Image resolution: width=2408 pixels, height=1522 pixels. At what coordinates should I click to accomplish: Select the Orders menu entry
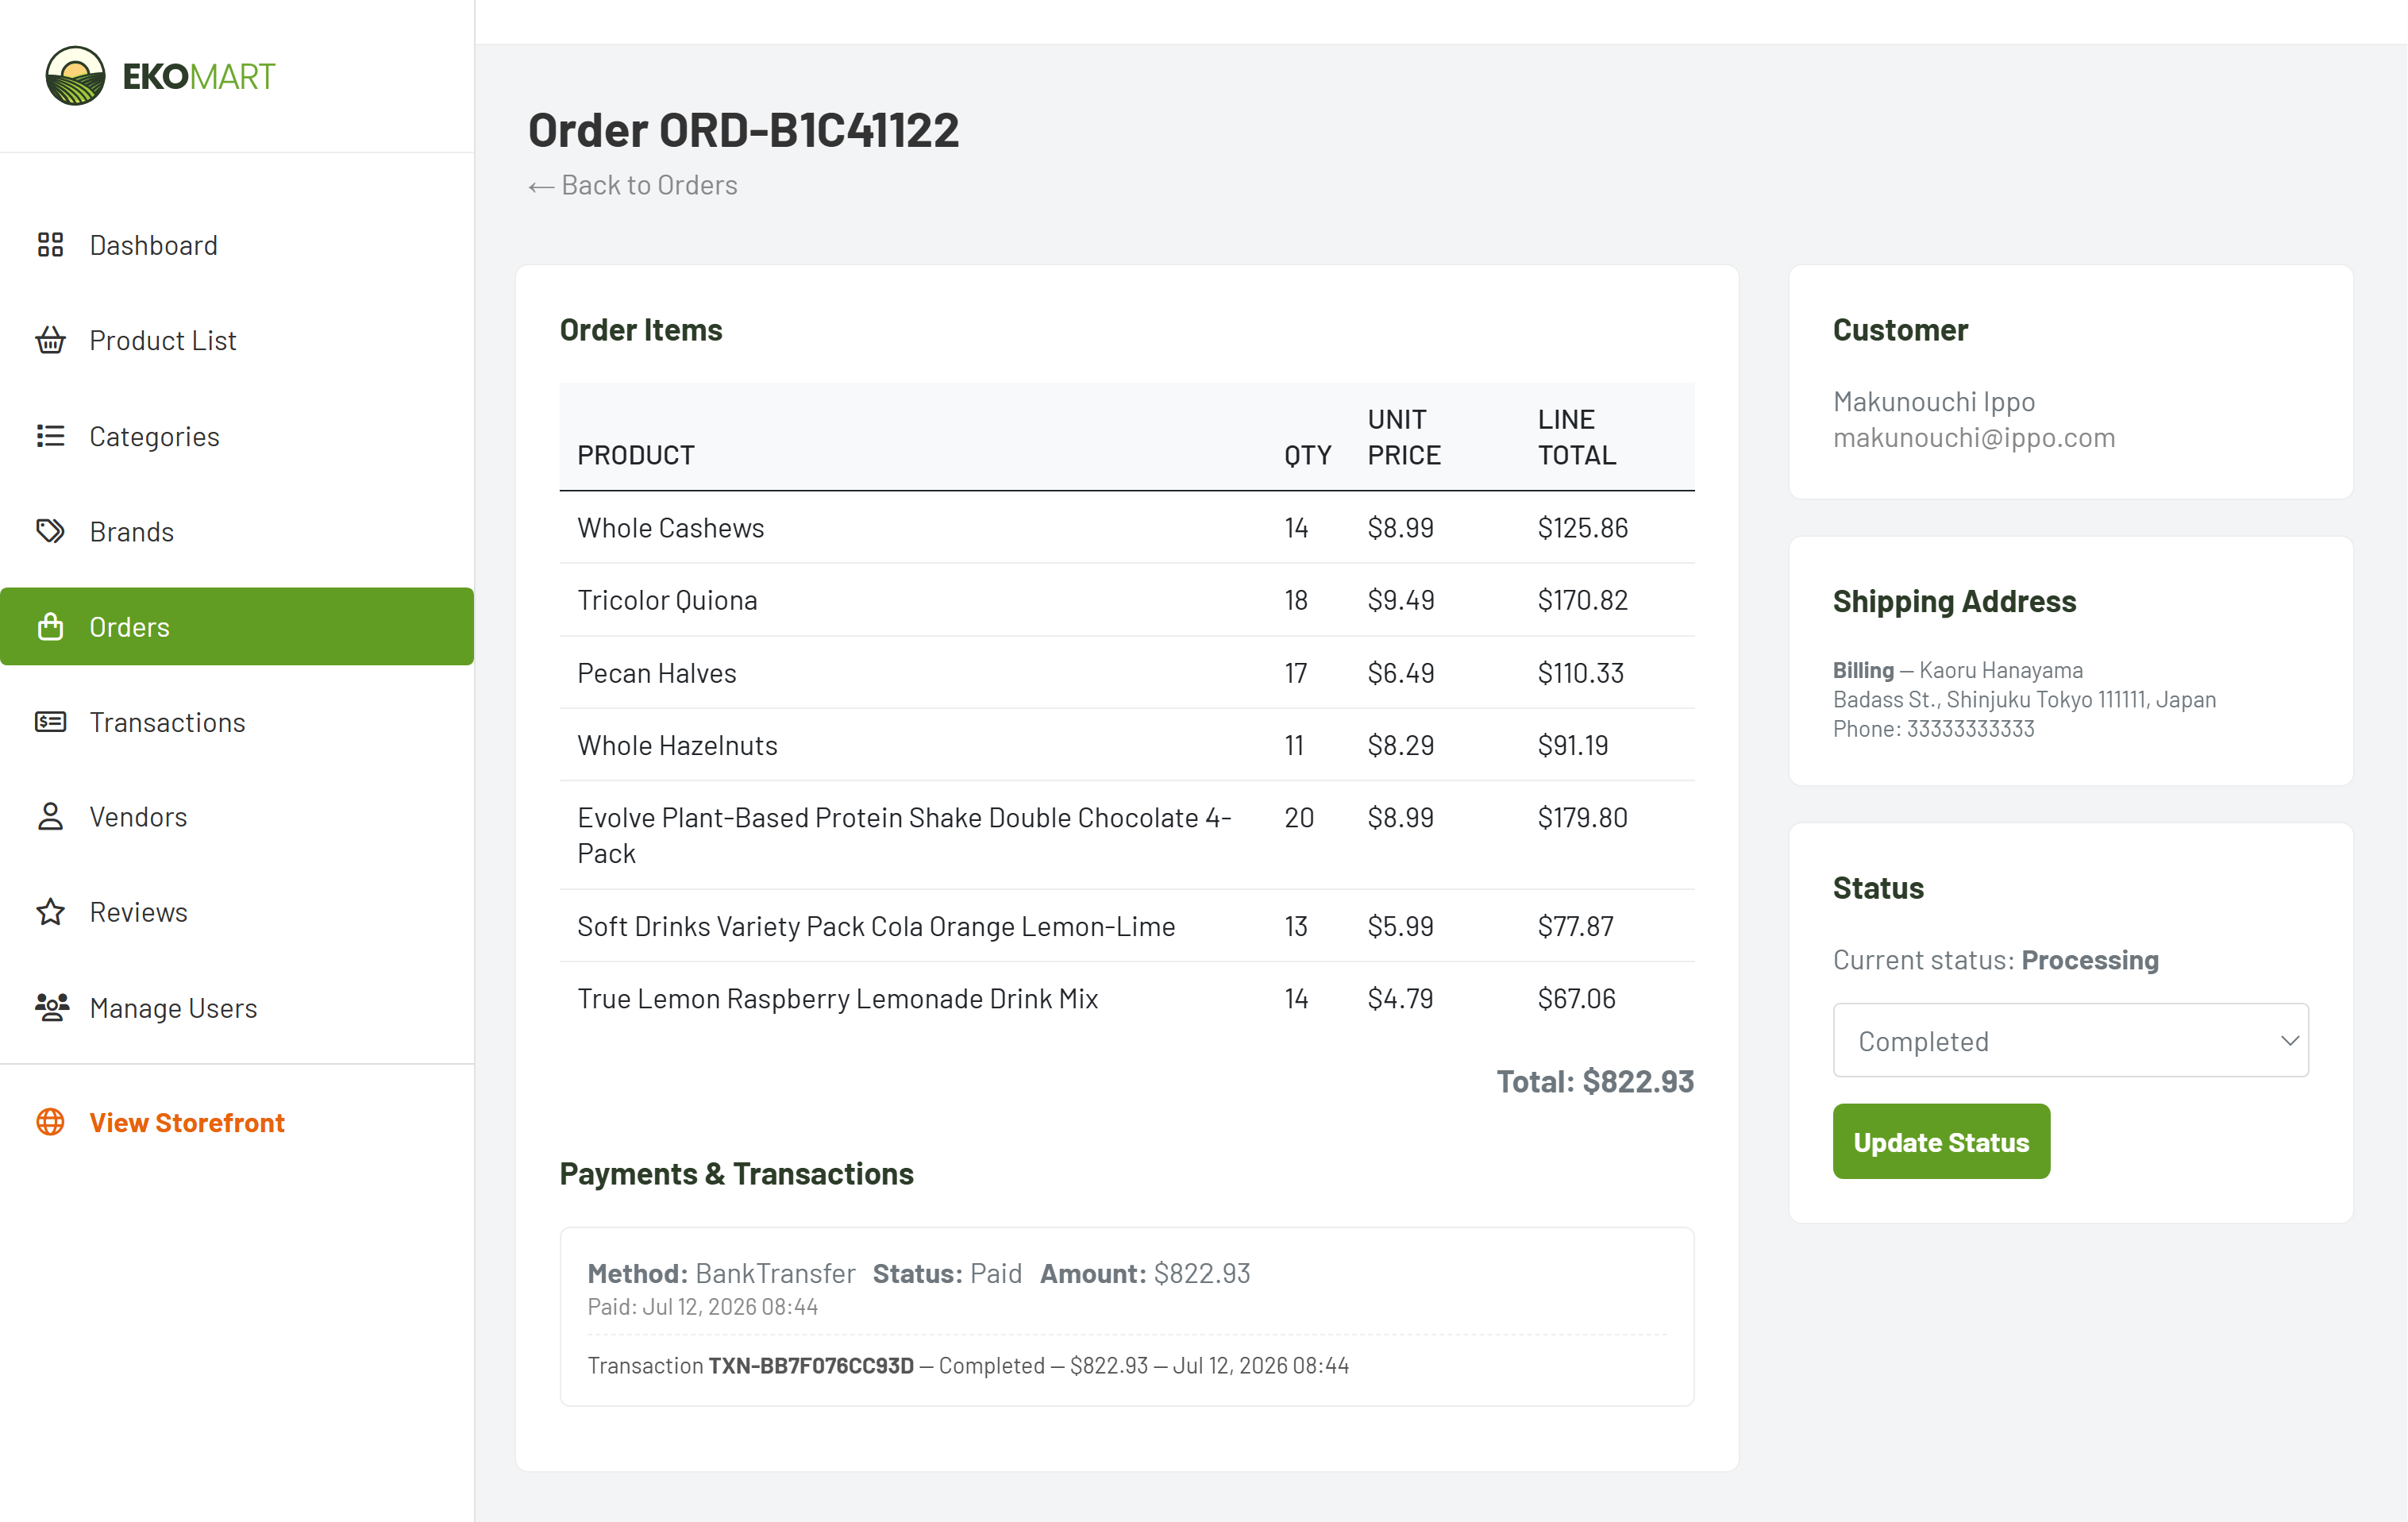pyautogui.click(x=237, y=627)
